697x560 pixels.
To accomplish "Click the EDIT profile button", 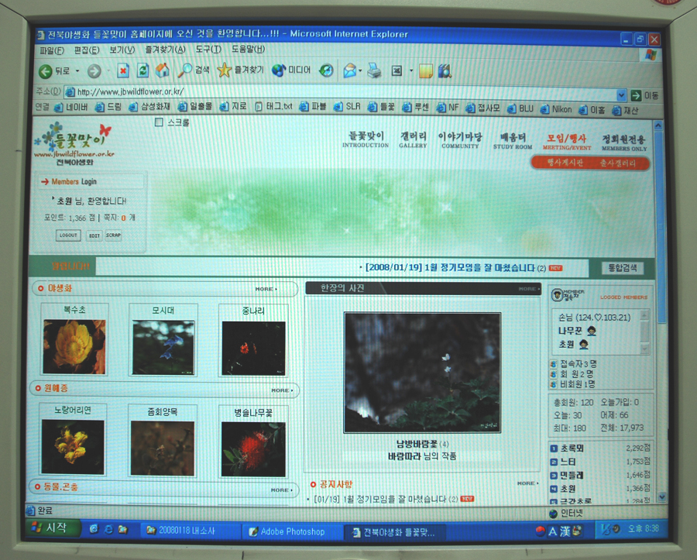I will 94,235.
